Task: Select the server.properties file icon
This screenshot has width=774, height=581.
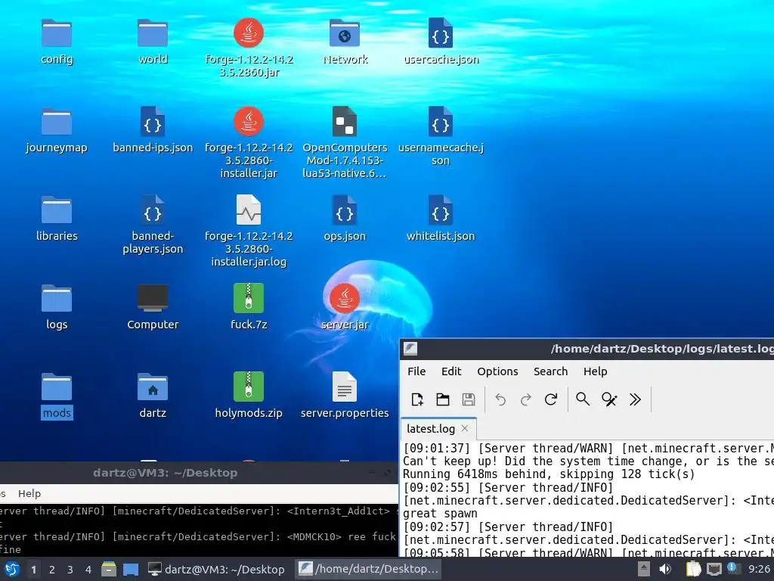Action: pyautogui.click(x=345, y=387)
